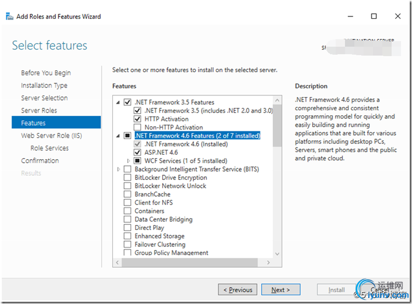Select ASP.NET 4.6 row label
The image size is (412, 304).
click(161, 153)
